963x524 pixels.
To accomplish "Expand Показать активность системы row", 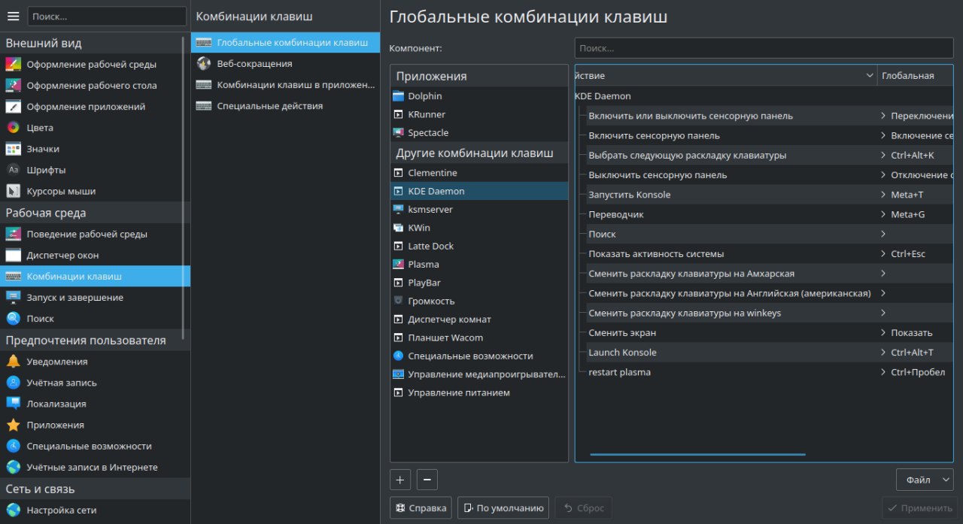I will [883, 253].
